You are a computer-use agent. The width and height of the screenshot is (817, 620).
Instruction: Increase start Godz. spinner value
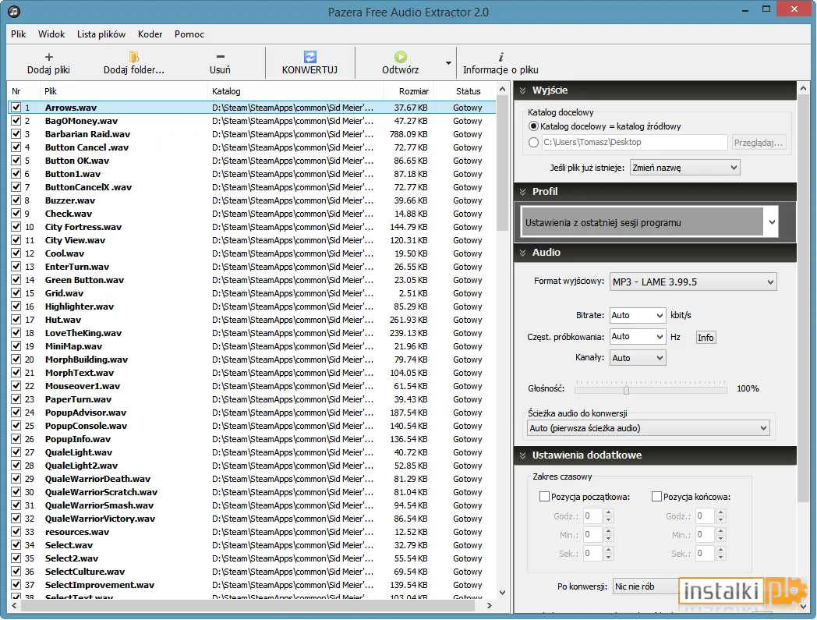[609, 512]
